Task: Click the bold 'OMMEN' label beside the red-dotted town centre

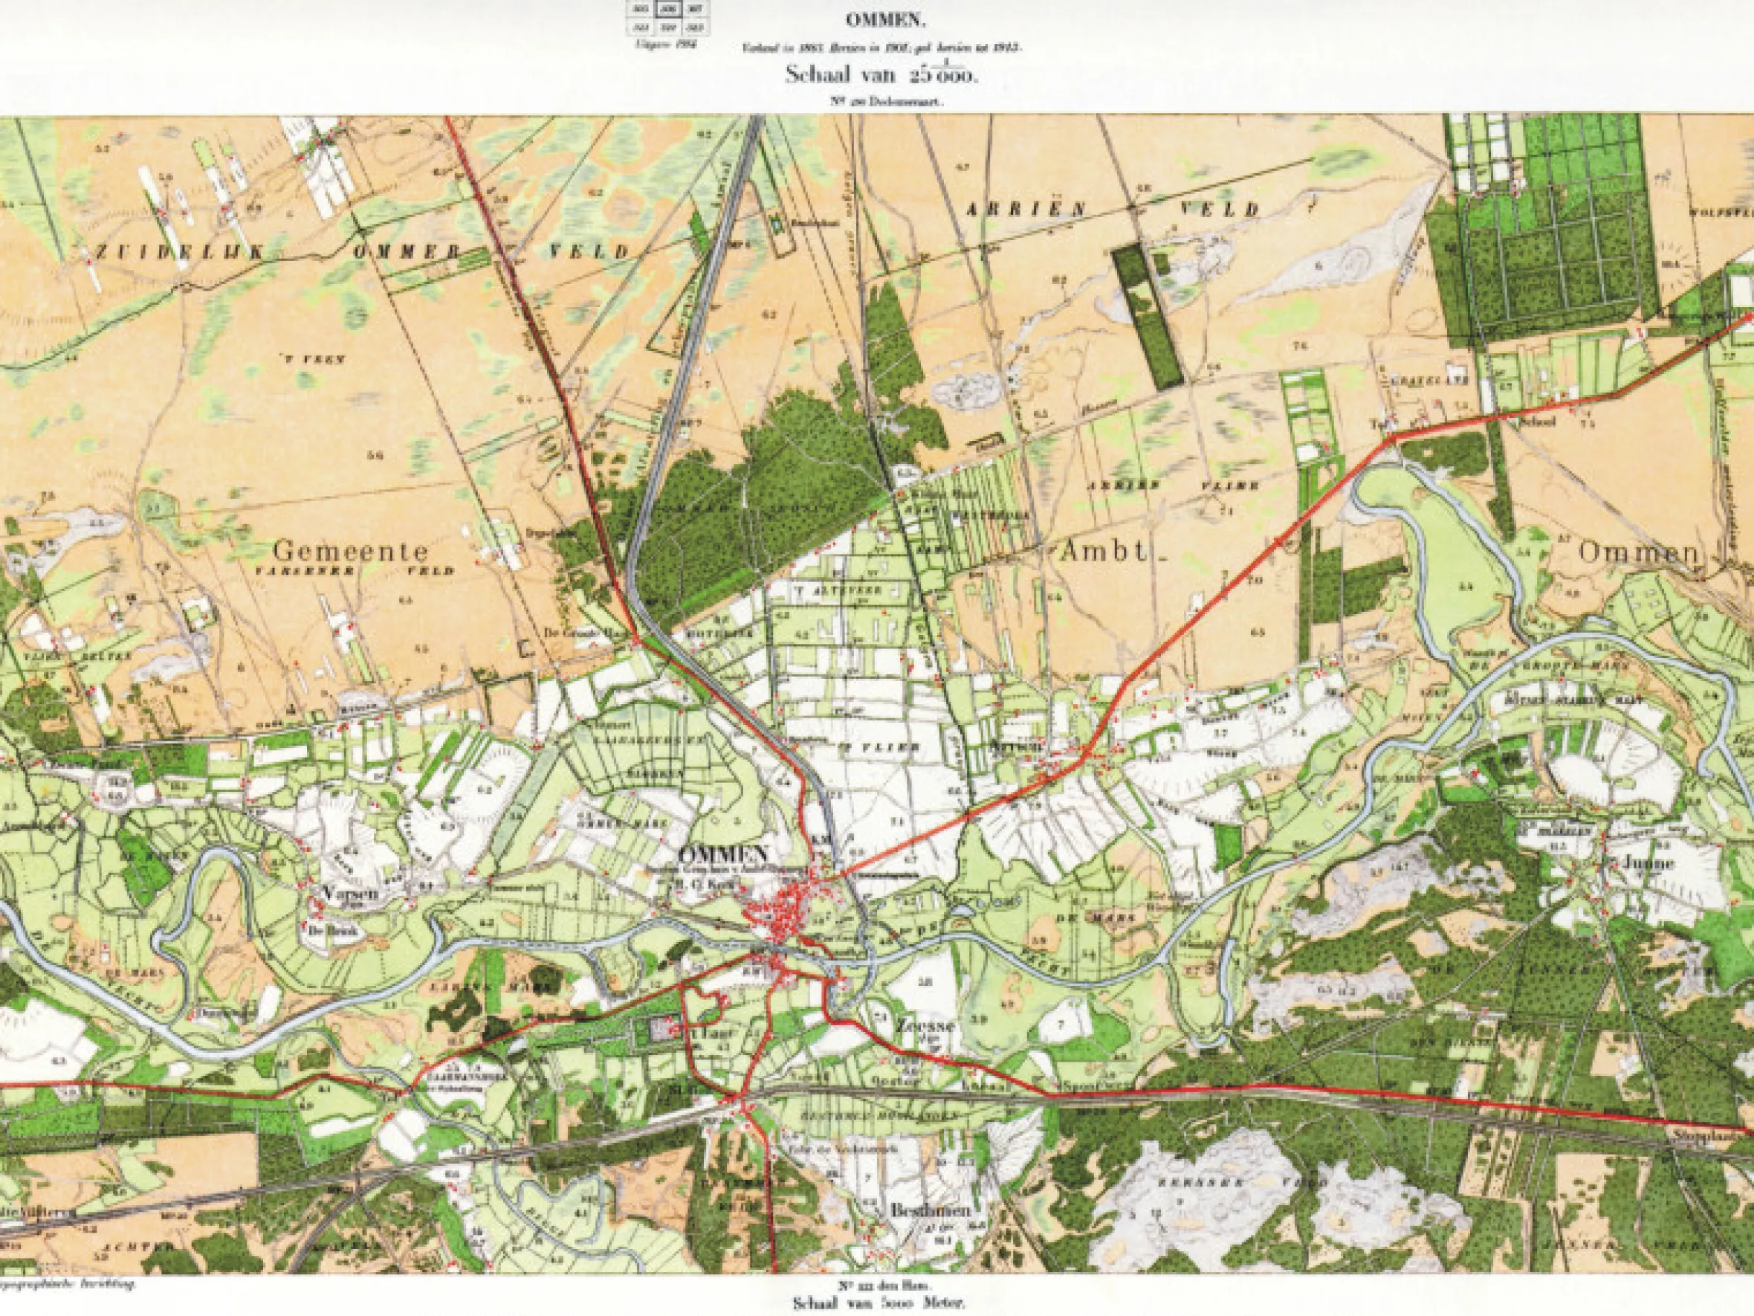Action: tap(723, 854)
